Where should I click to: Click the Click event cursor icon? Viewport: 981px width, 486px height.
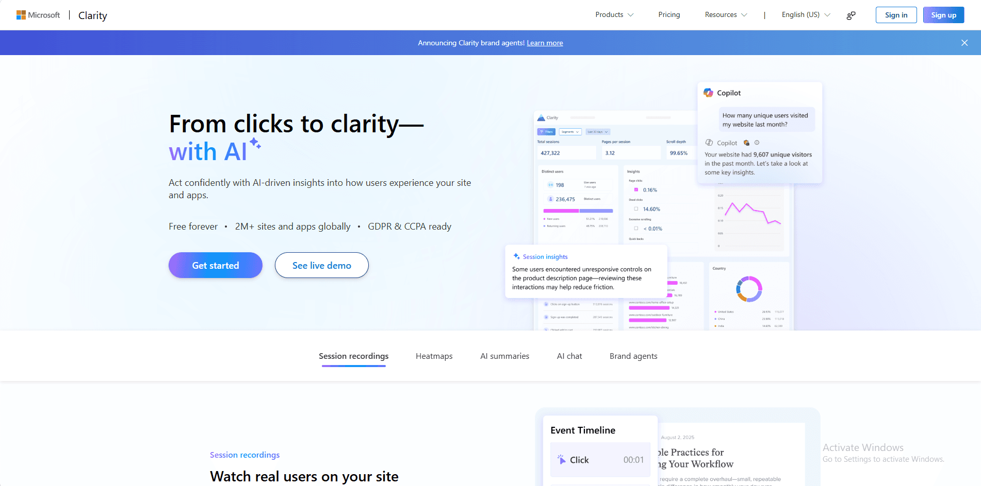(561, 460)
